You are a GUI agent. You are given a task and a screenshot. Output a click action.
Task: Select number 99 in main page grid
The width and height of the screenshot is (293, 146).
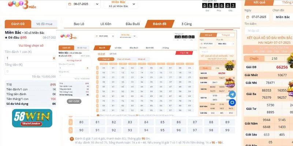click(227, 130)
